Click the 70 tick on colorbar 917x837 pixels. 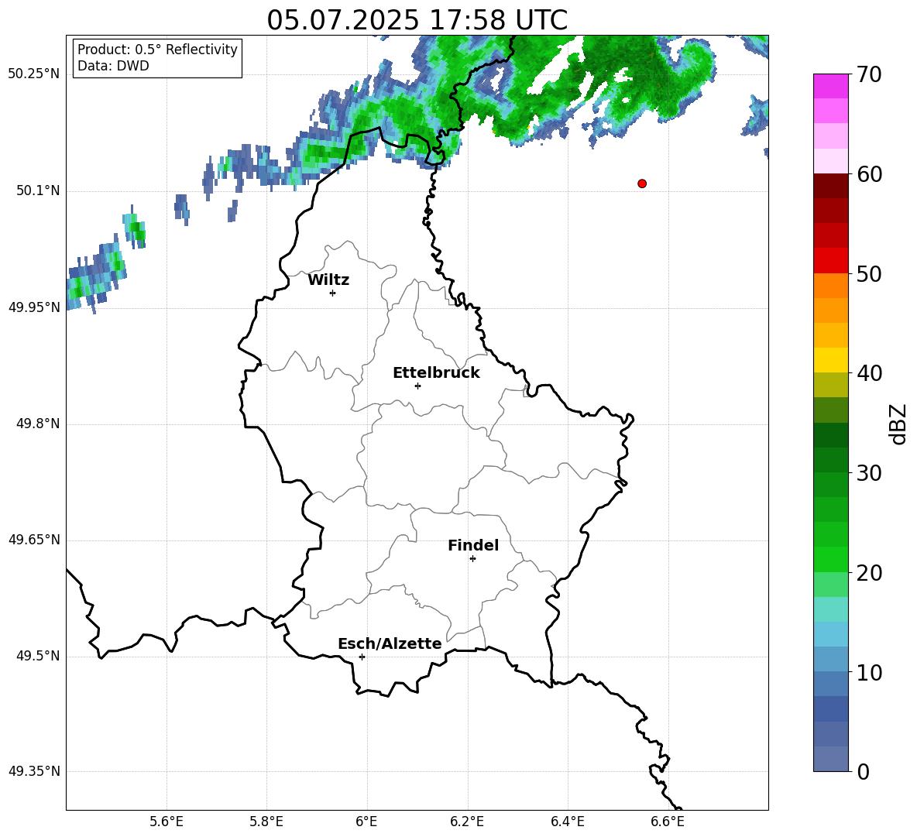pos(869,74)
